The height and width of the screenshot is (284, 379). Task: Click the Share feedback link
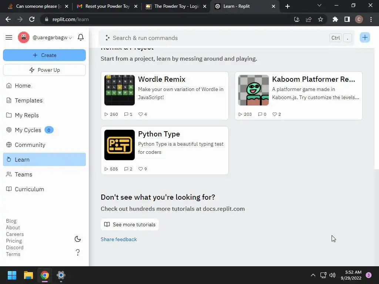pyautogui.click(x=119, y=239)
